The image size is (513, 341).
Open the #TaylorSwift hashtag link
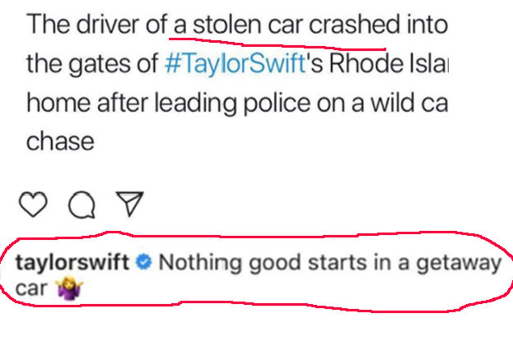point(234,64)
